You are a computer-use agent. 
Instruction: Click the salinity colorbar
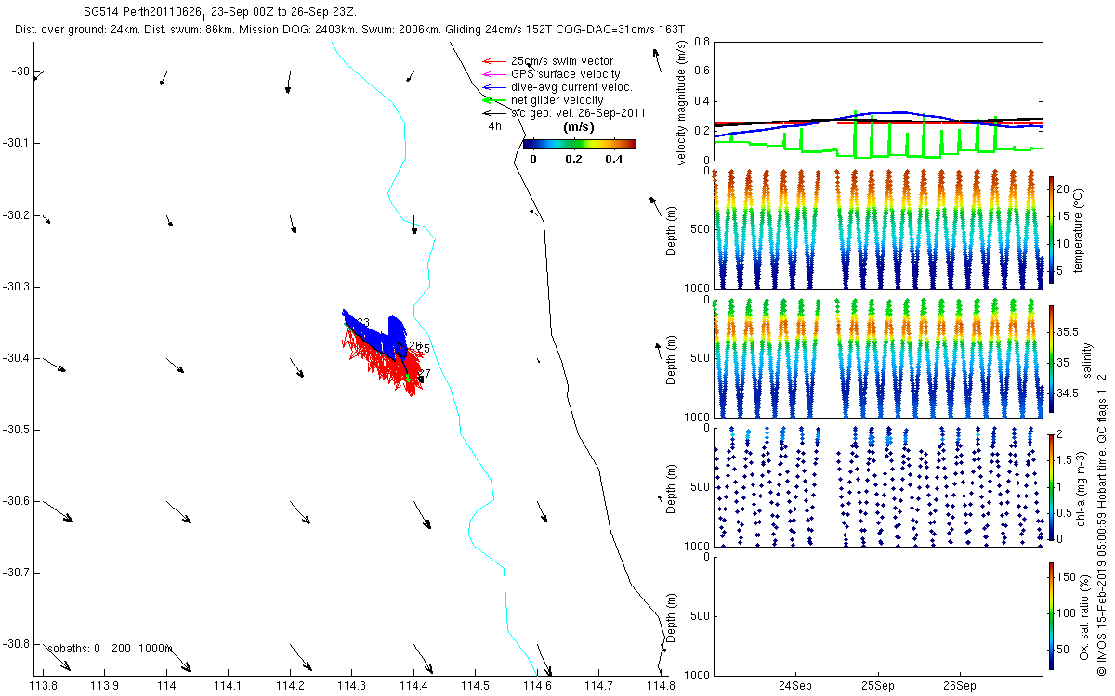coord(1050,358)
